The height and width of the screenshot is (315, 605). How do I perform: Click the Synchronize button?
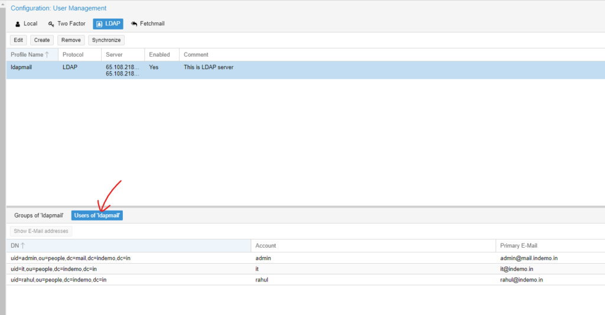tap(106, 40)
